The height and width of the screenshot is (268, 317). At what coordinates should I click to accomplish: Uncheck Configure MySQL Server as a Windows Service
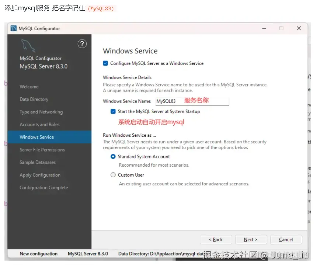tap(105, 63)
